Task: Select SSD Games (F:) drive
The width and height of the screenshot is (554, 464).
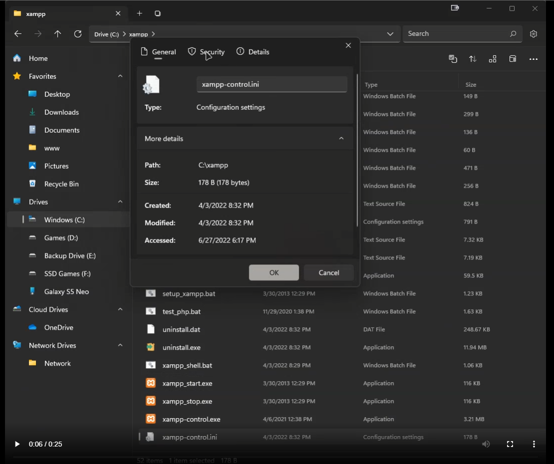Action: point(68,273)
